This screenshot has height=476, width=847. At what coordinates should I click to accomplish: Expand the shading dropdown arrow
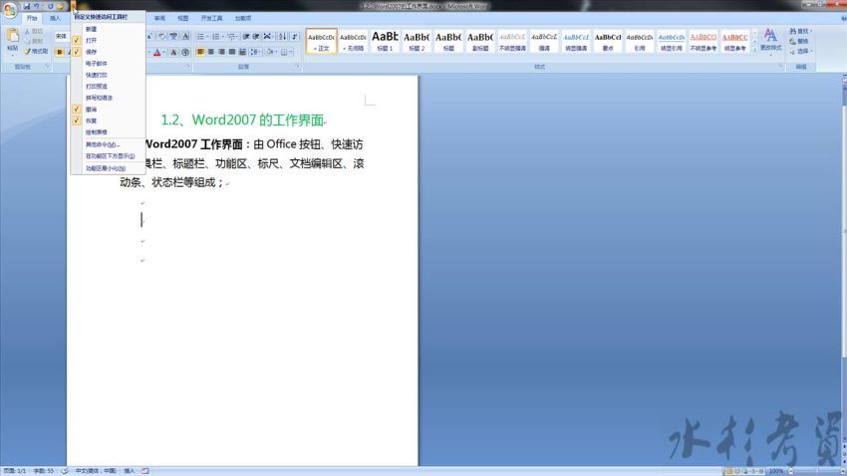277,52
